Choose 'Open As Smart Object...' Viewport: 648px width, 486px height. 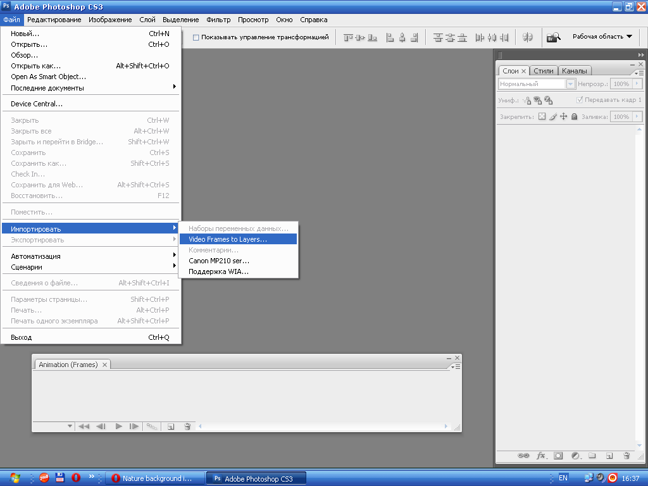90,77
